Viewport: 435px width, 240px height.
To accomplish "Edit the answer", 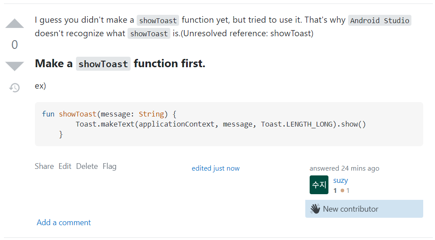I will pos(65,166).
